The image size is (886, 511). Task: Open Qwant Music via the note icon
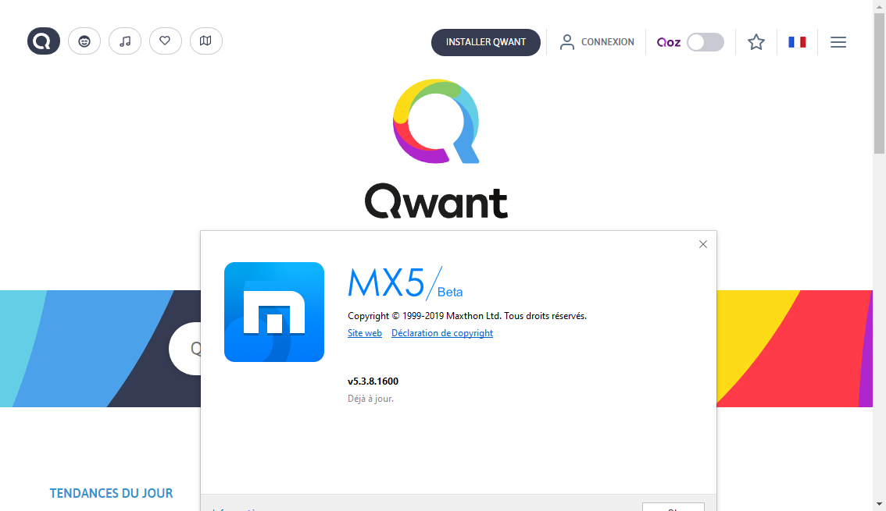(125, 41)
